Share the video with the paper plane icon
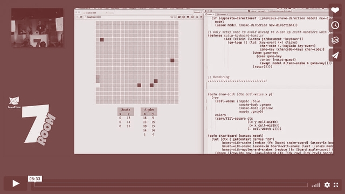Image resolution: width=345 pixels, height=194 pixels. (x=335, y=55)
